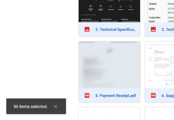Select the partly visible card below Payment Receipt
The height and width of the screenshot is (120, 174).
click(x=109, y=114)
